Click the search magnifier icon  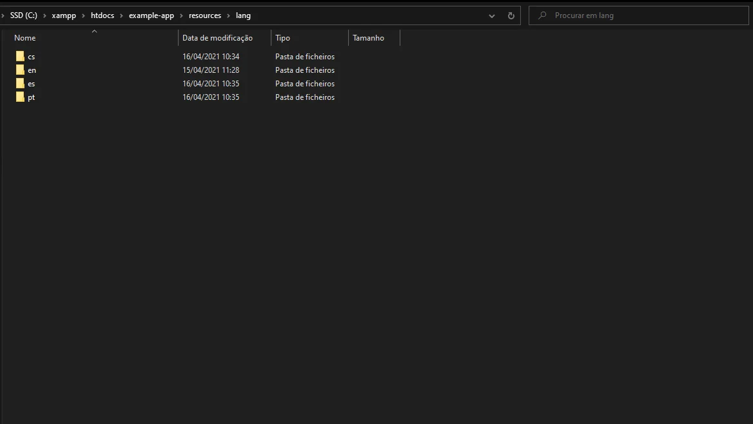pyautogui.click(x=543, y=15)
